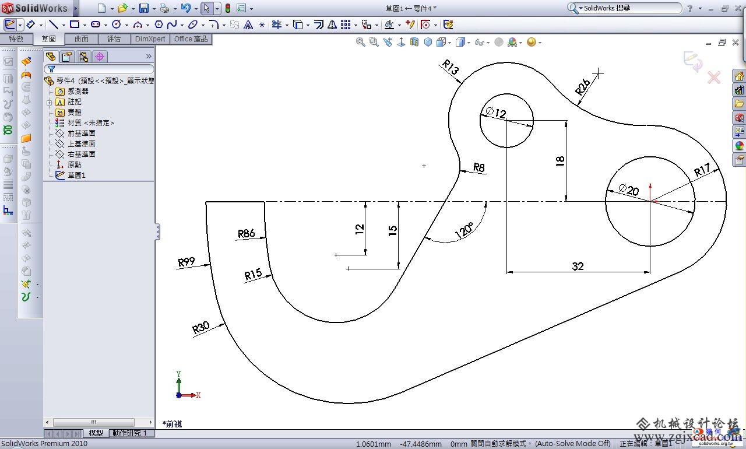The height and width of the screenshot is (449, 746).
Task: Activate the Trim Entities tool
Action: click(276, 24)
